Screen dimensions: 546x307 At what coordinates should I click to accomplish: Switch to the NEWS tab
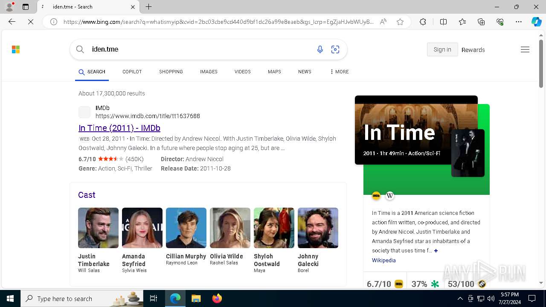(305, 72)
